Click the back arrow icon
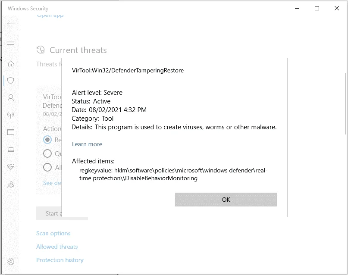The image size is (348, 275). point(10,24)
